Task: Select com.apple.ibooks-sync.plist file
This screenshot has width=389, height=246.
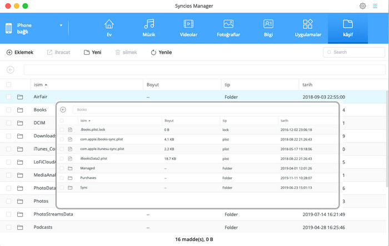Action: [102, 139]
